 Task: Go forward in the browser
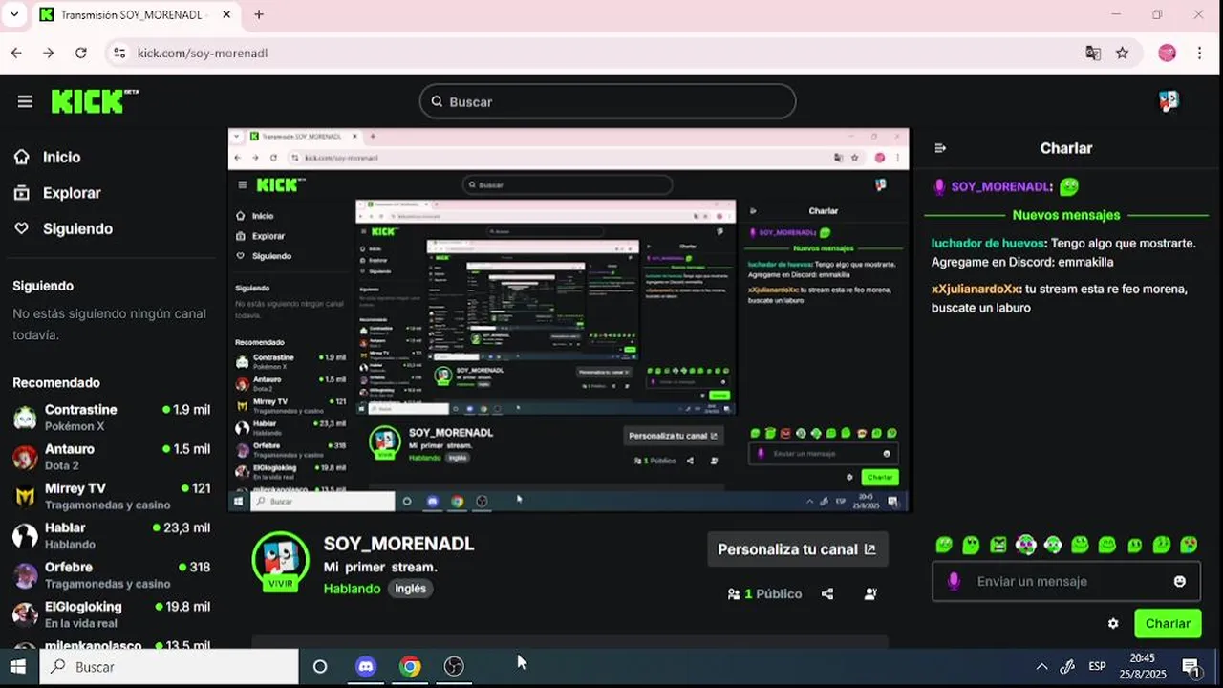pos(48,53)
